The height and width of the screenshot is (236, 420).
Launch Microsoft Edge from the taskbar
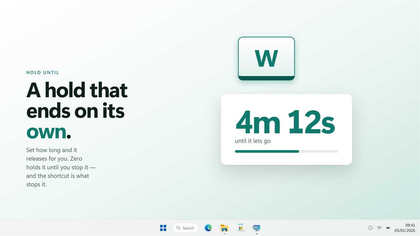click(208, 228)
